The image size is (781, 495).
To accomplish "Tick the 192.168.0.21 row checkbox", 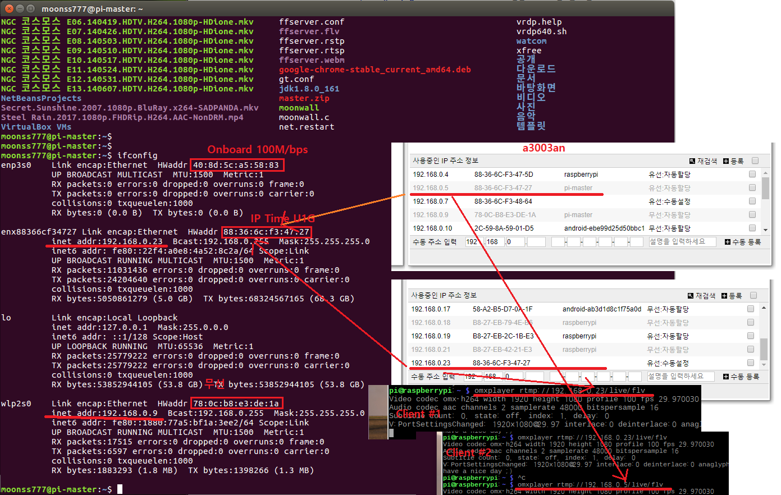I will tap(751, 349).
